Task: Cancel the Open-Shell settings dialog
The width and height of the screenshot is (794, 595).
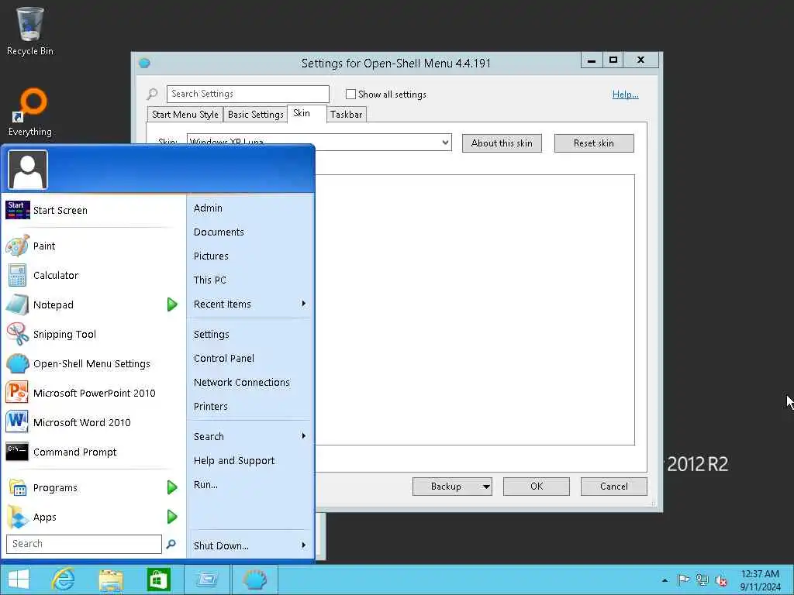Action: pyautogui.click(x=614, y=487)
